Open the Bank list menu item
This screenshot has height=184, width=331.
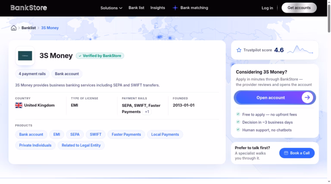[x=136, y=8]
